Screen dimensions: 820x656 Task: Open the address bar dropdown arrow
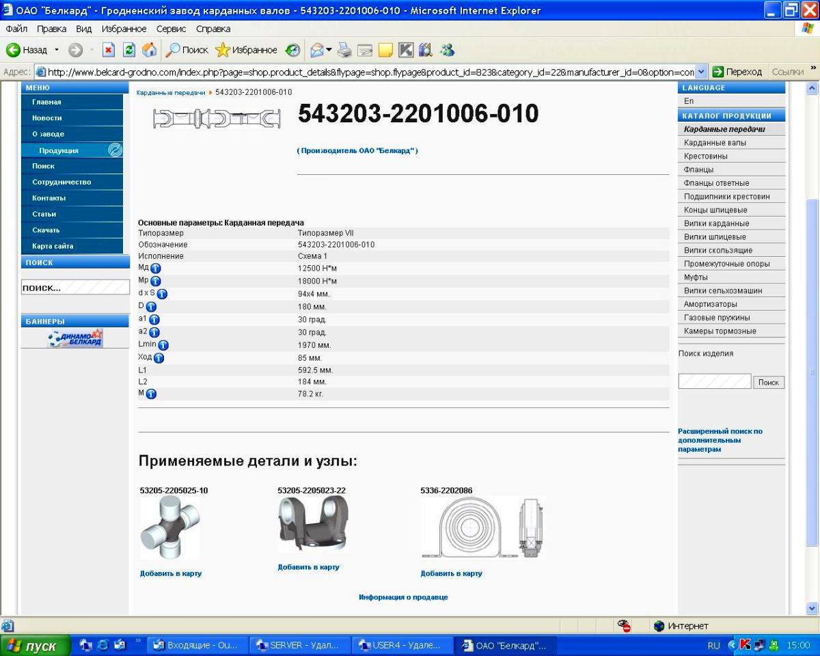[700, 72]
